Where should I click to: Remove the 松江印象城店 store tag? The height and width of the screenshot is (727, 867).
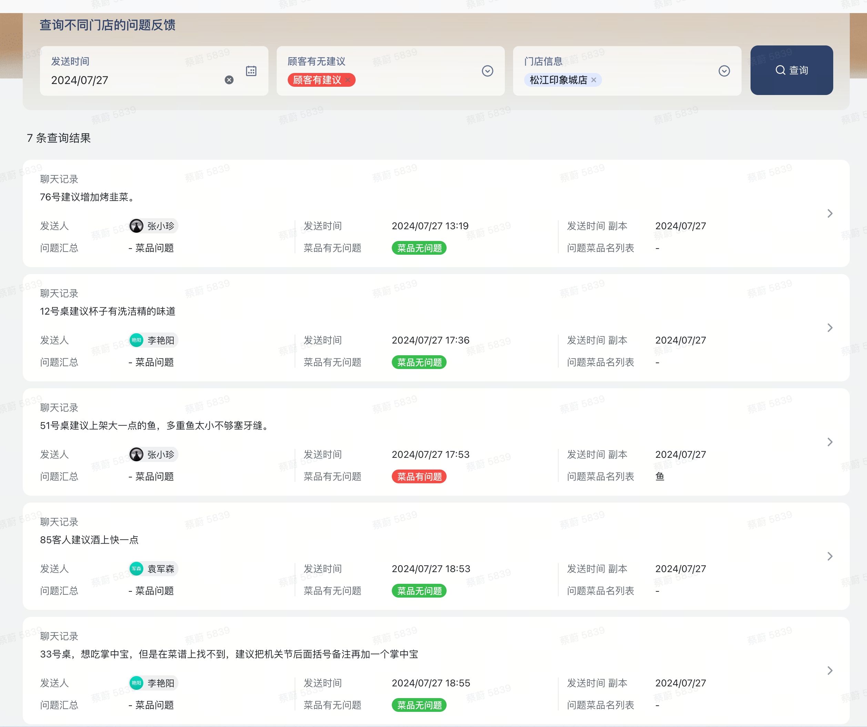click(594, 80)
